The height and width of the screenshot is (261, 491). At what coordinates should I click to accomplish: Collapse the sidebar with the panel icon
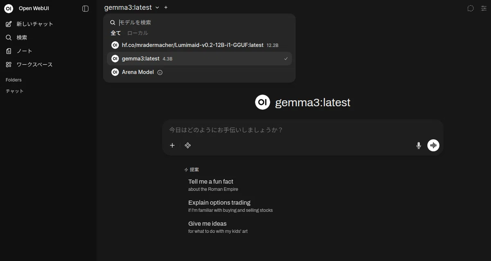(86, 9)
